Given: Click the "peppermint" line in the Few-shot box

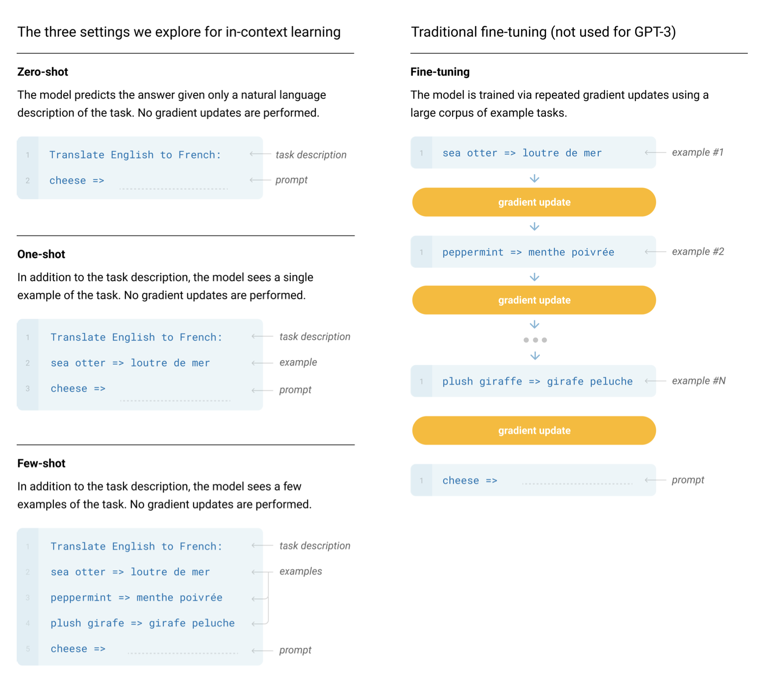Looking at the screenshot, I should (136, 598).
